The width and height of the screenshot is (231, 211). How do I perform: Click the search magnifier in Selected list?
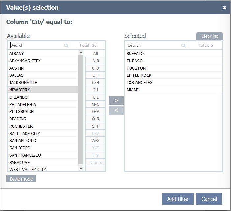pyautogui.click(x=183, y=45)
